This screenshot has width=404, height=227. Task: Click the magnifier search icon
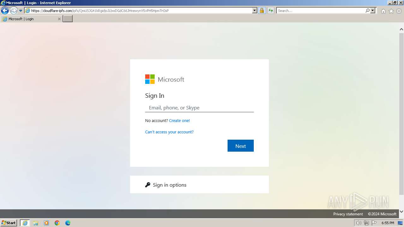point(367,11)
